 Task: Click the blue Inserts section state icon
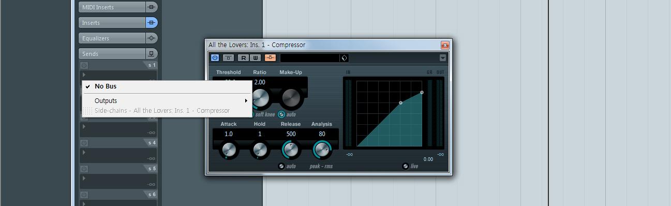[x=151, y=23]
